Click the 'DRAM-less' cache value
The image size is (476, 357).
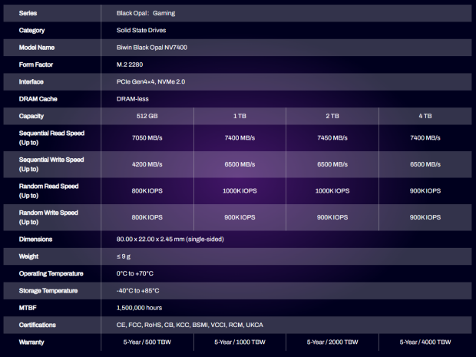[125, 99]
